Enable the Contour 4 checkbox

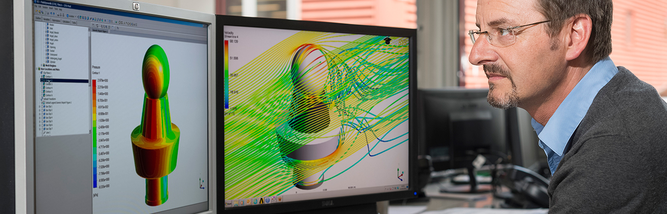pos(41,88)
